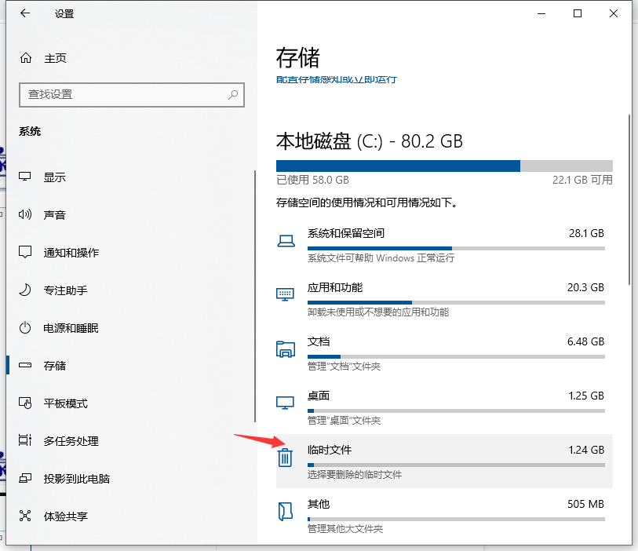Click the back arrow in Settings header
Screen dimensions: 638x551
[25, 13]
